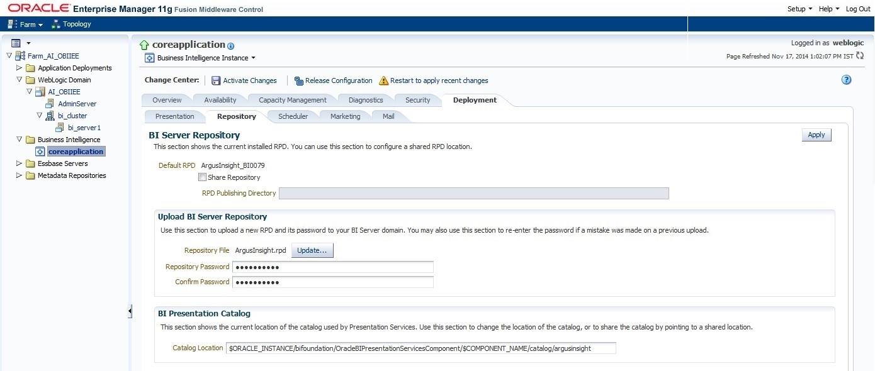Click the restart warning triangle icon
Image resolution: width=875 pixels, height=371 pixels.
[383, 80]
